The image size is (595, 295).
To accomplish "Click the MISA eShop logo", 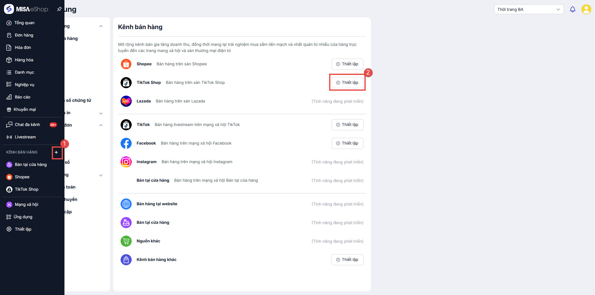I will click(26, 9).
